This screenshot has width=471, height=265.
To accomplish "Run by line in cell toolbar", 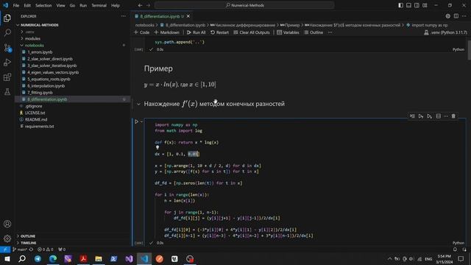I will coord(412,116).
